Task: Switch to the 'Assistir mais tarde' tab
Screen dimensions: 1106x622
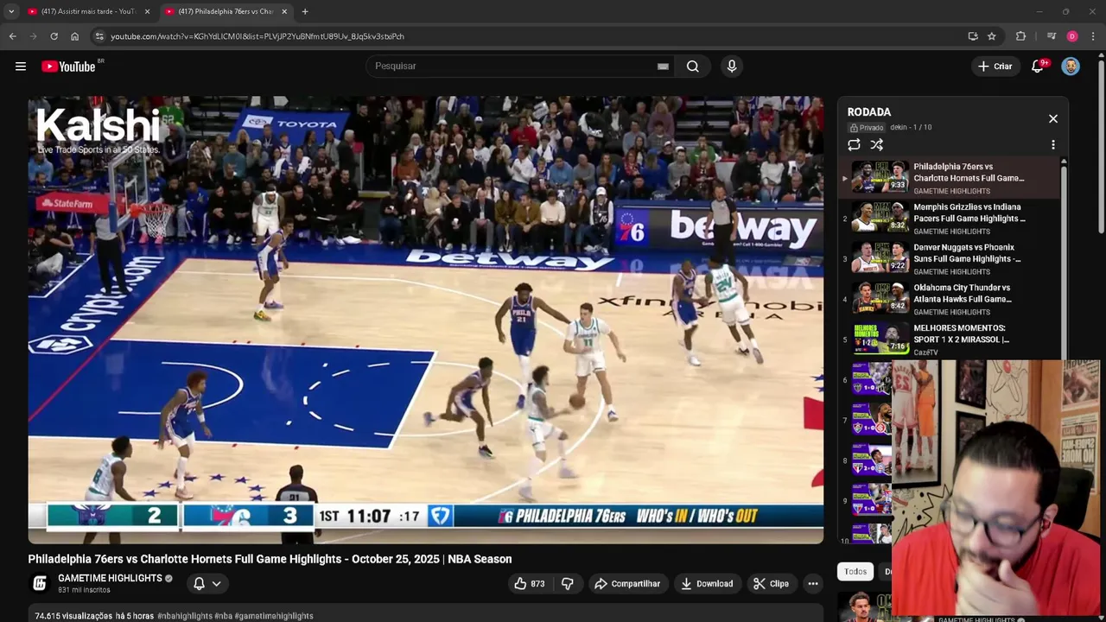Action: (x=88, y=11)
